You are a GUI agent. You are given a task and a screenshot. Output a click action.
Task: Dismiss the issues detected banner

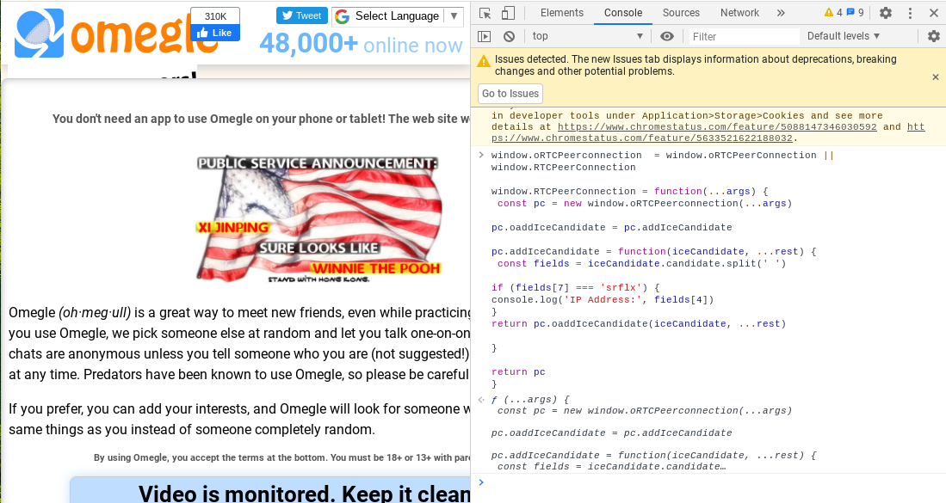coord(935,77)
